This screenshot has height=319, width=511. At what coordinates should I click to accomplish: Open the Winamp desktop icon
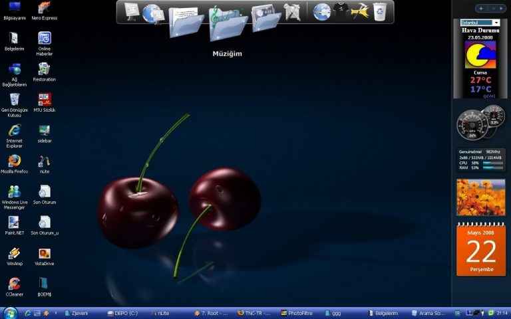click(14, 253)
